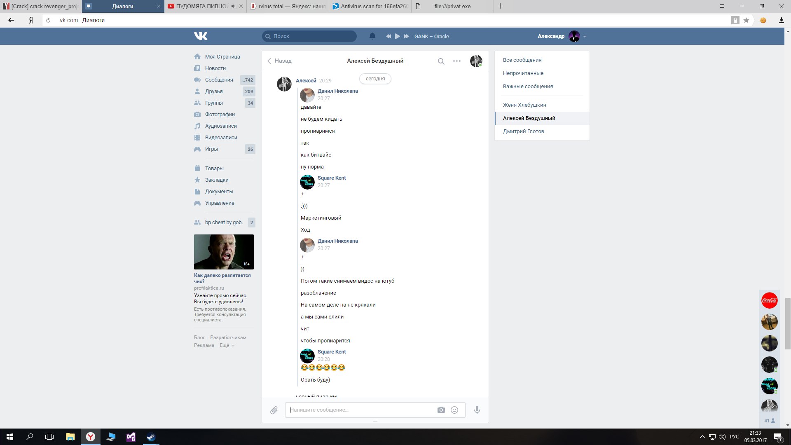Filter by Непрочитанные messages
This screenshot has width=791, height=445.
pos(523,73)
